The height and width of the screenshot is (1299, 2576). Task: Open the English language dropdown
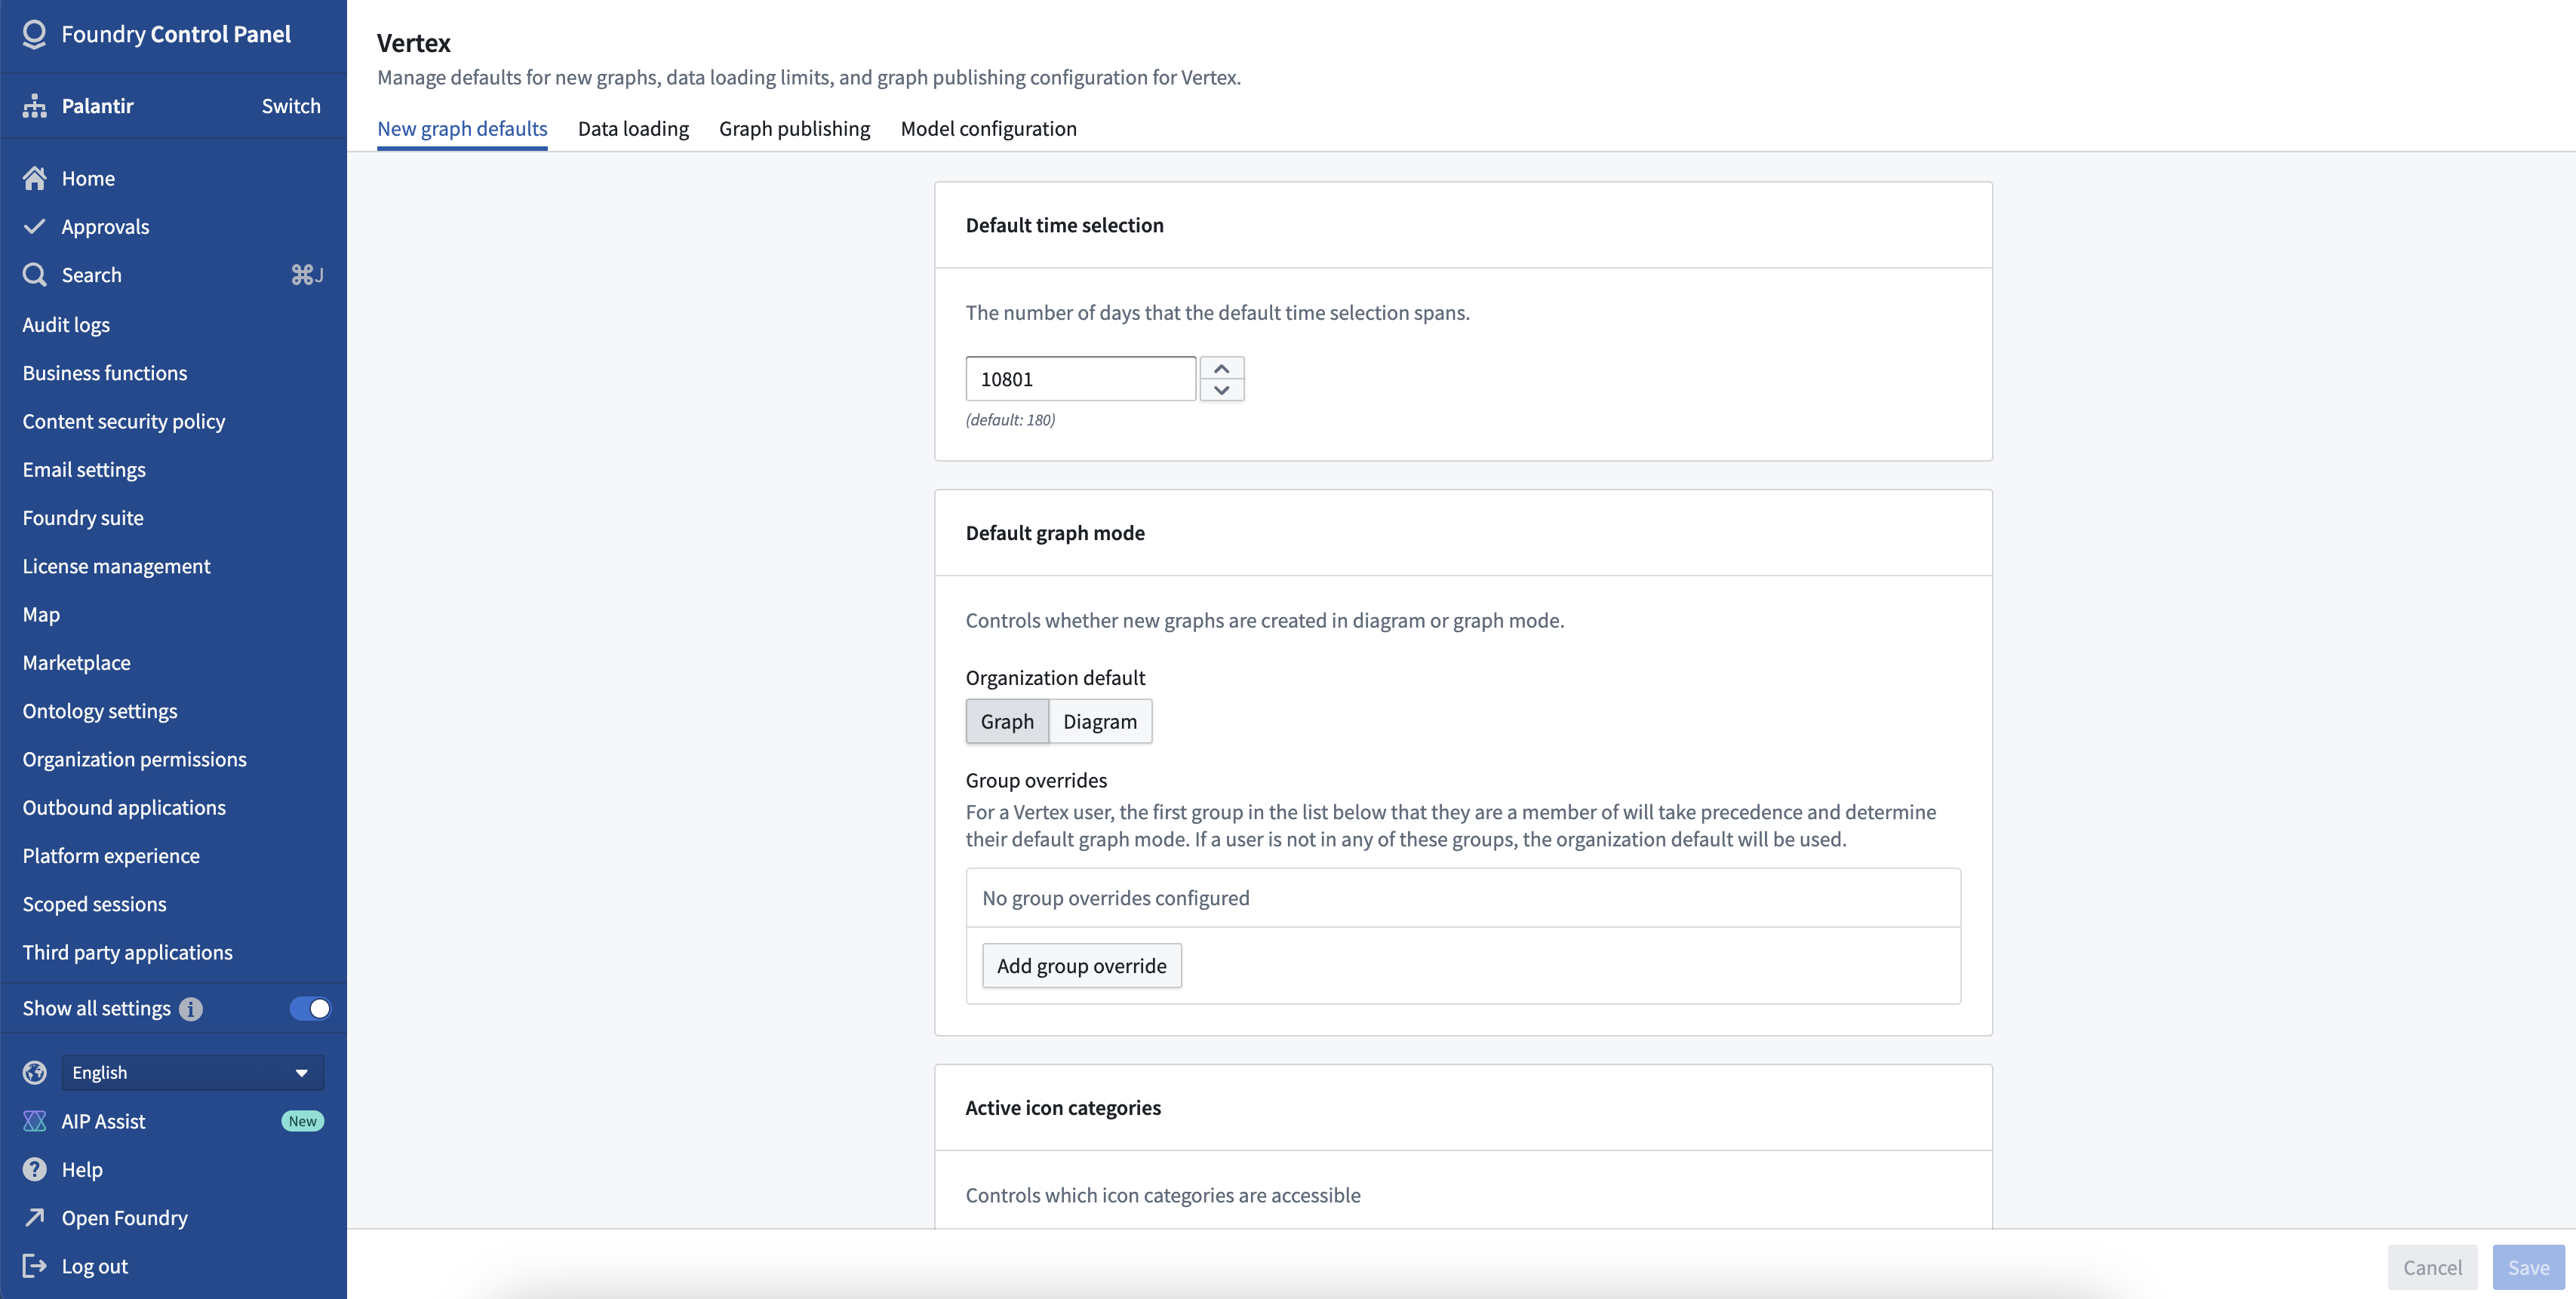[x=192, y=1072]
